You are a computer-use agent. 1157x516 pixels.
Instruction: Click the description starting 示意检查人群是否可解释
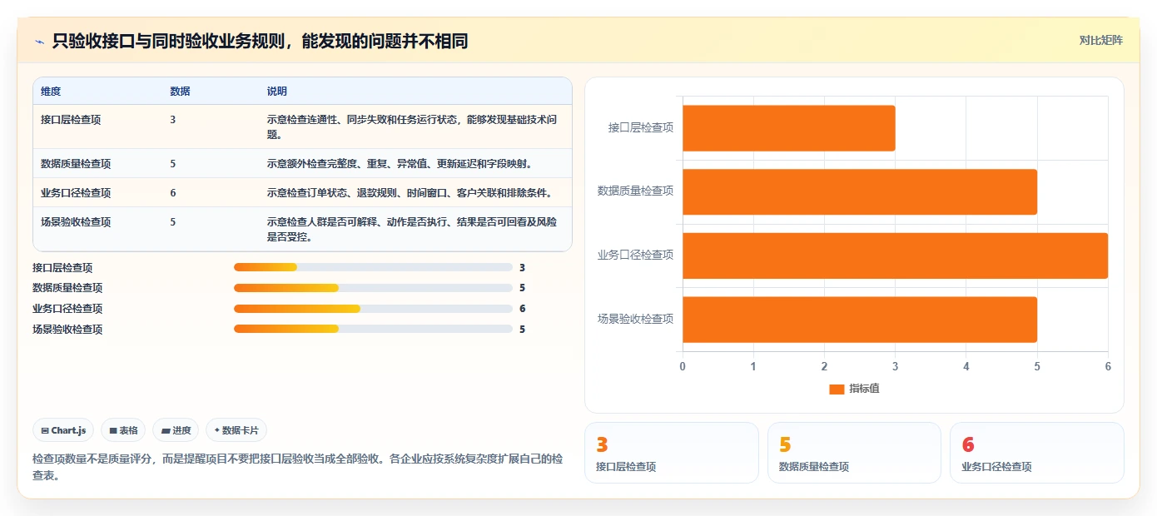[412, 230]
